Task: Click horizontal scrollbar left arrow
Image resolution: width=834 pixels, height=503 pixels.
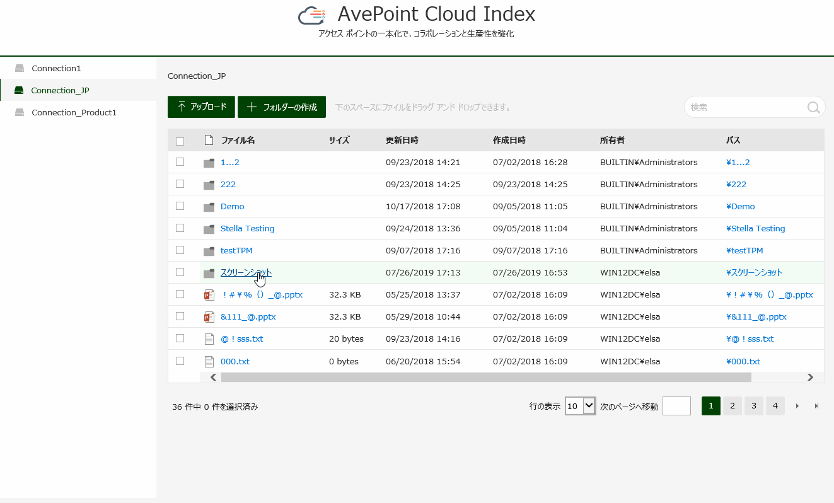Action: [x=214, y=377]
